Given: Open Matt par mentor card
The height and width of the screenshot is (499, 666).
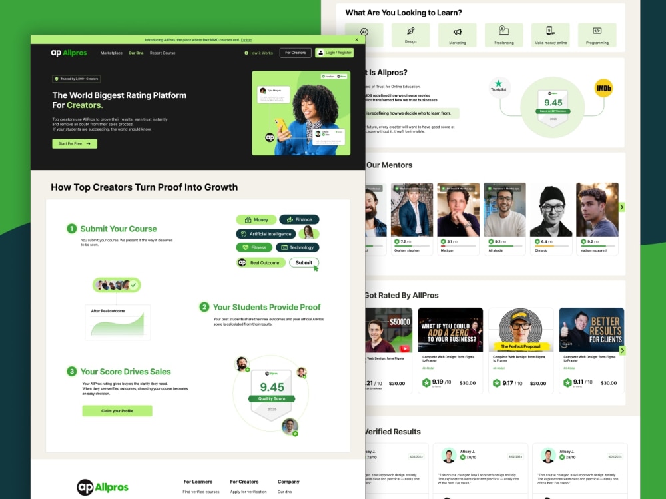Looking at the screenshot, I should [x=458, y=219].
